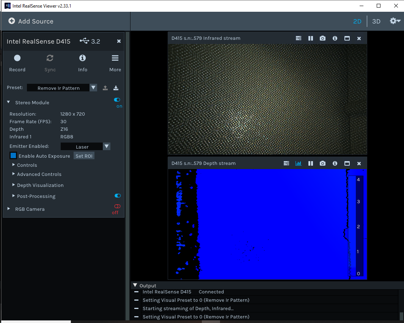Viewport: 404px width, 323px height.
Task: Click the Set ROI button
Action: [84, 156]
